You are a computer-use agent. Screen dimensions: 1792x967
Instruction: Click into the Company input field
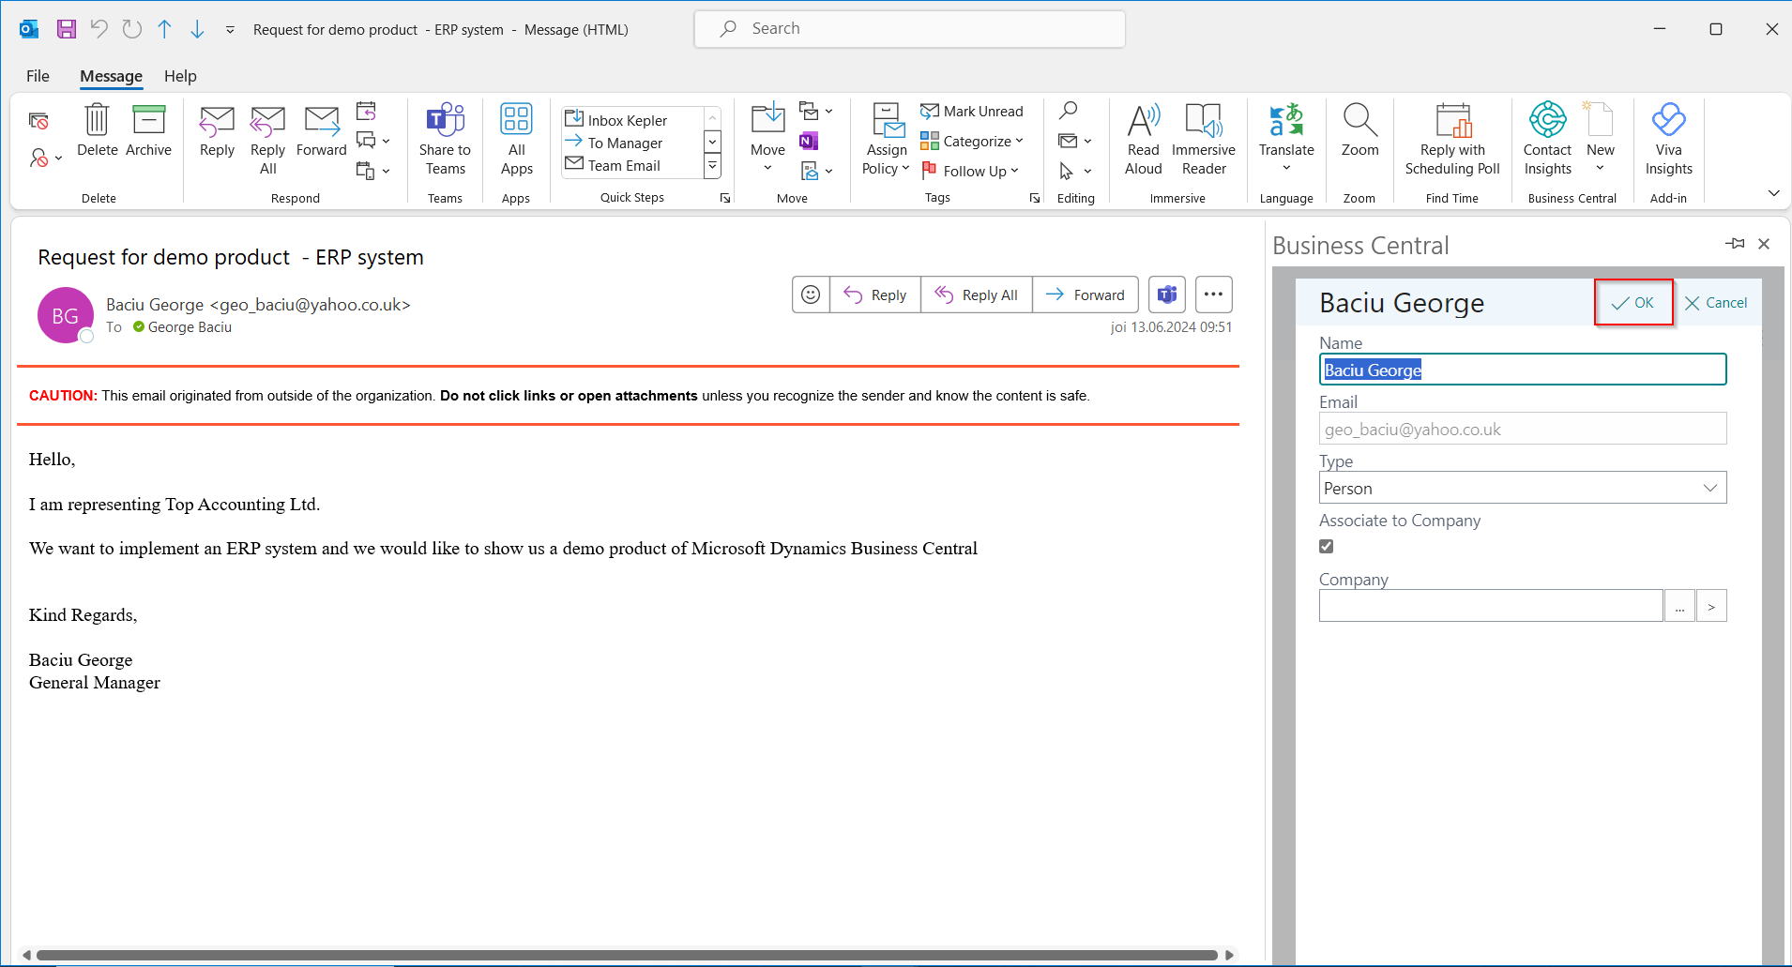[1491, 606]
